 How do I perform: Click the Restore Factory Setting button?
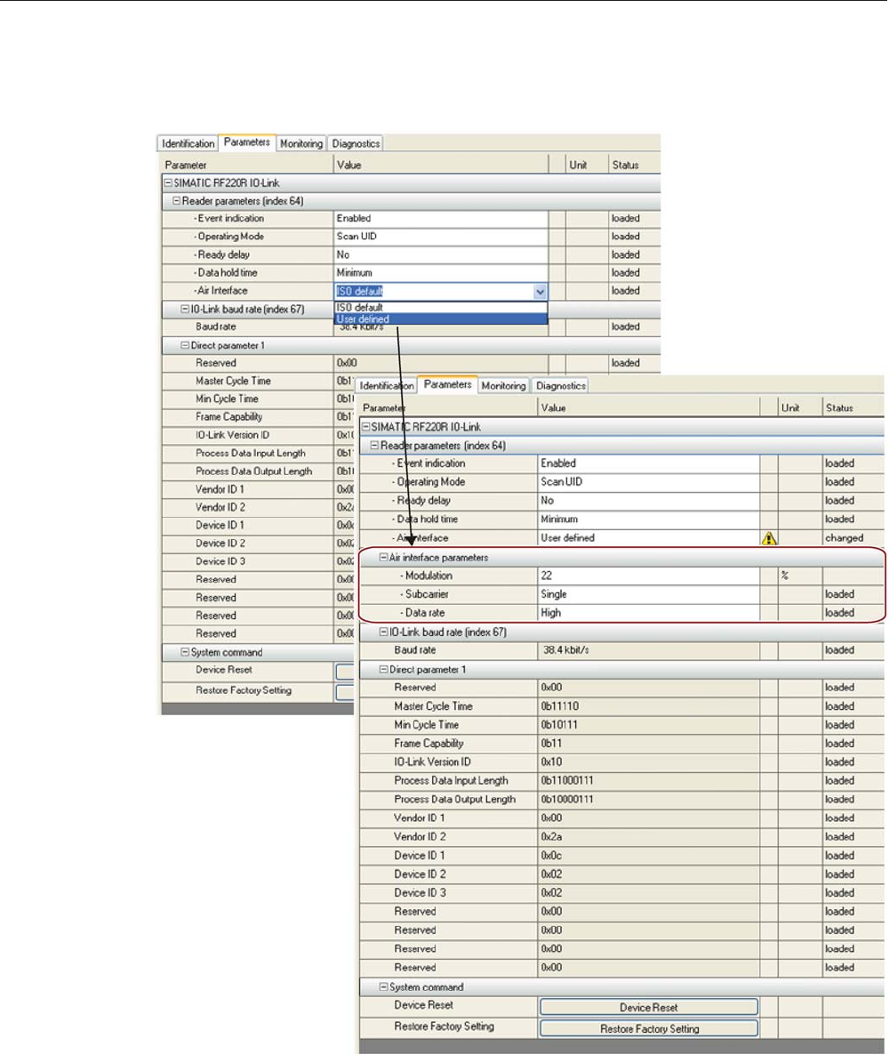(x=649, y=1029)
